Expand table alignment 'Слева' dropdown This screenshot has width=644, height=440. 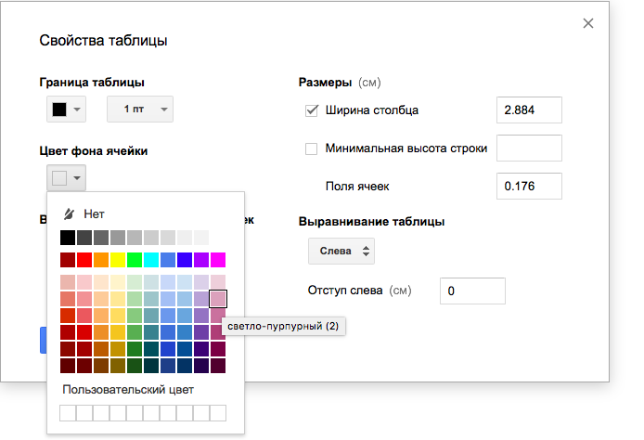coord(341,251)
